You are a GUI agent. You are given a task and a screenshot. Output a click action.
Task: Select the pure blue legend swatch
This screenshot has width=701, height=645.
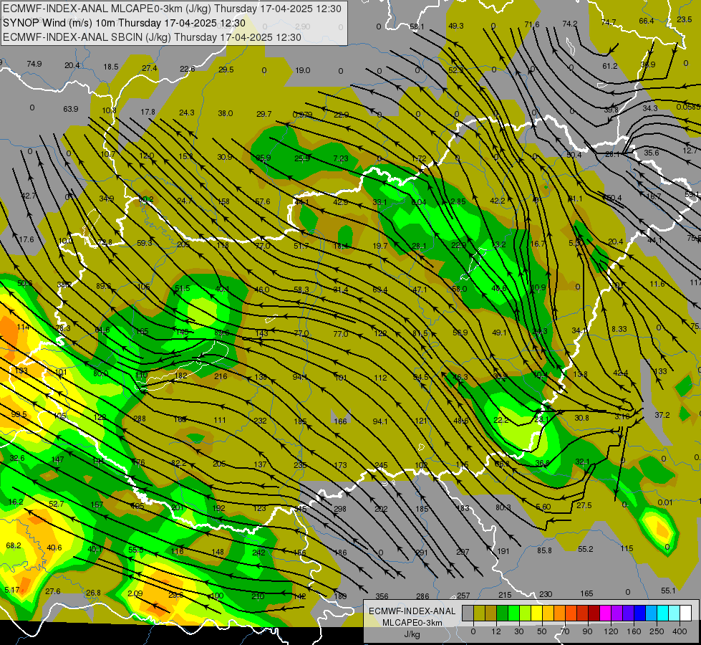(x=639, y=613)
